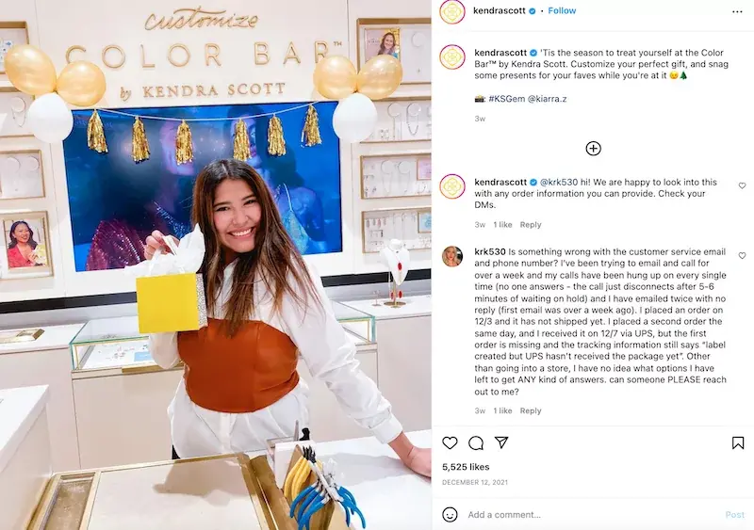
Task: Reply to krk530's comment
Action: 531,410
